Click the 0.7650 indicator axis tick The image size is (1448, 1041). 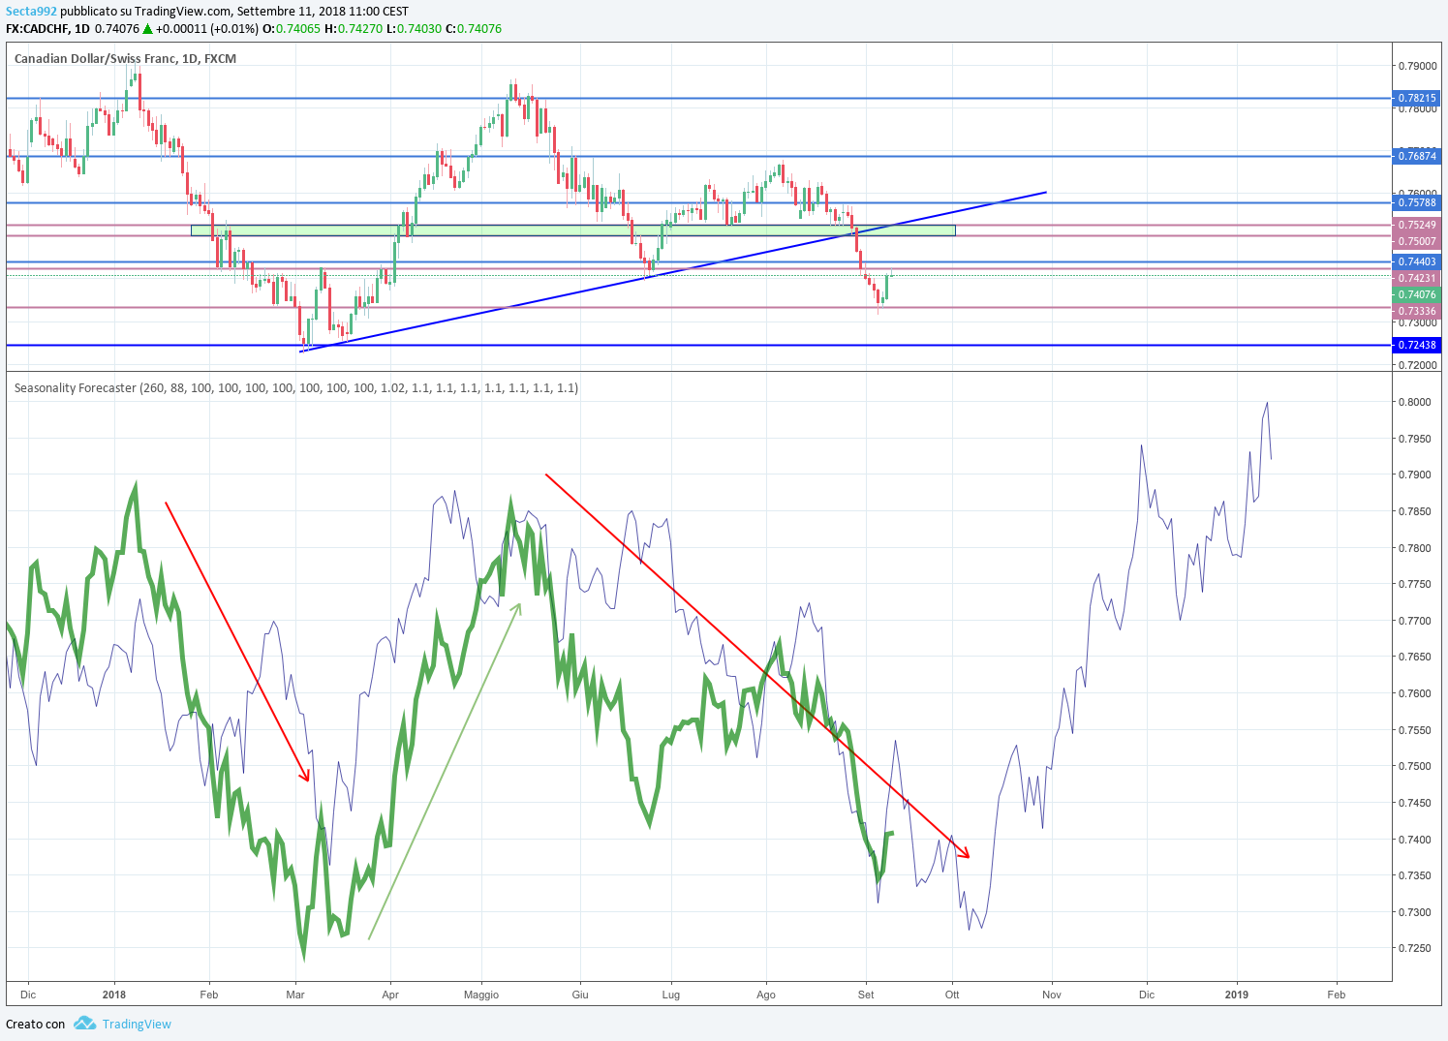pyautogui.click(x=1417, y=657)
